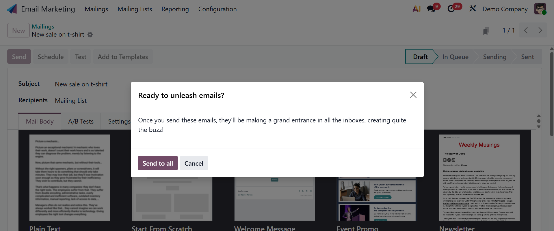The height and width of the screenshot is (231, 554).
Task: Go to the previous record arrow
Action: [526, 30]
